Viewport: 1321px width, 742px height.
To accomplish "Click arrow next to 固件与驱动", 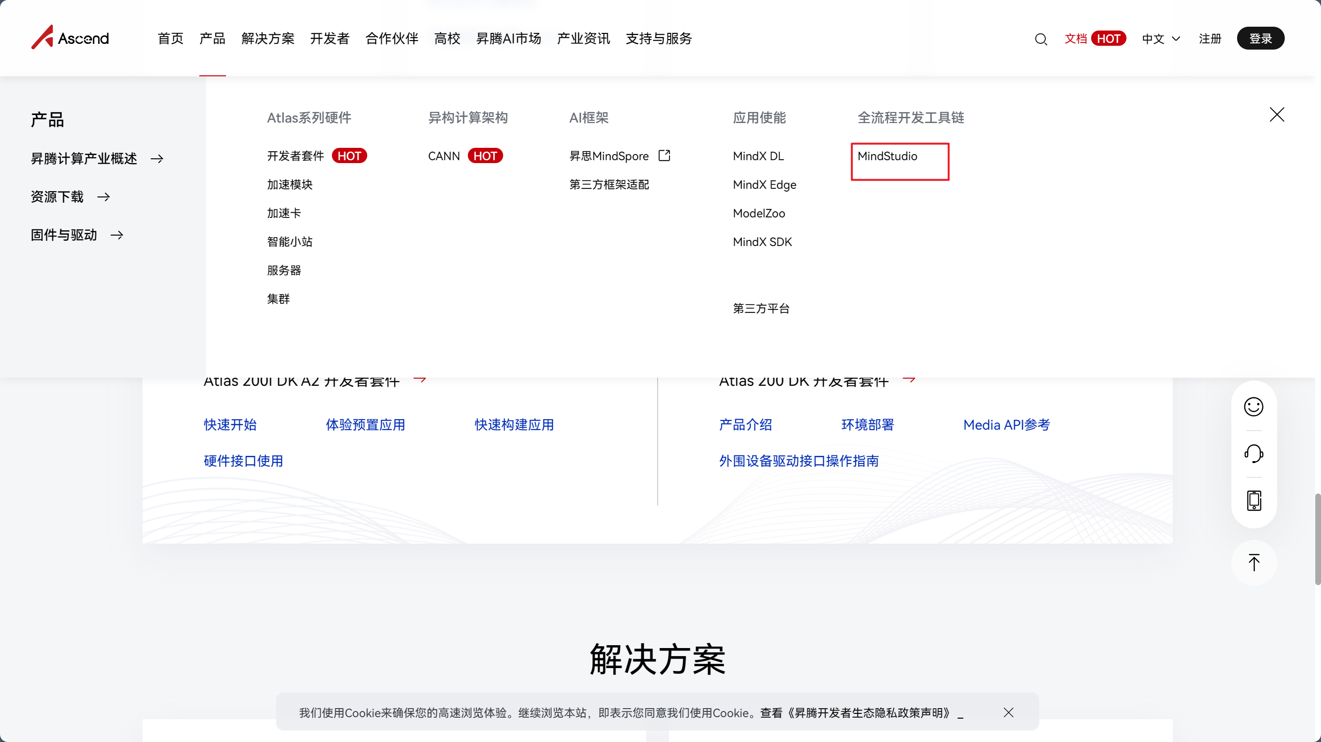I will [x=117, y=235].
